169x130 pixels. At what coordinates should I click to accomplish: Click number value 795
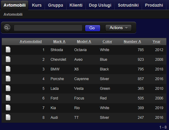pos(141,69)
